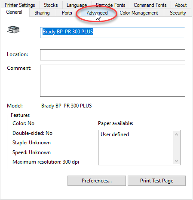The width and height of the screenshot is (193, 200).
Task: Focus the Location input field
Action: [x=113, y=55]
